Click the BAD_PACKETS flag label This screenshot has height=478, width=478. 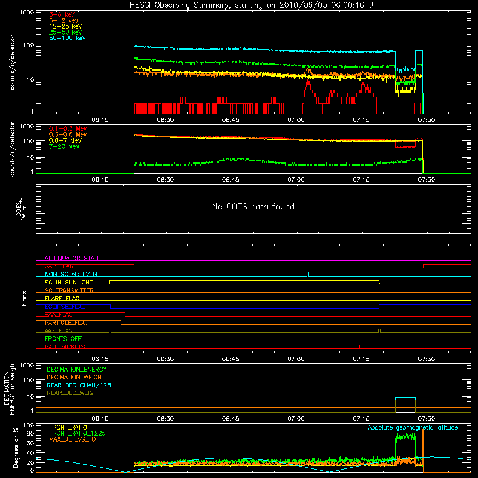[65, 347]
